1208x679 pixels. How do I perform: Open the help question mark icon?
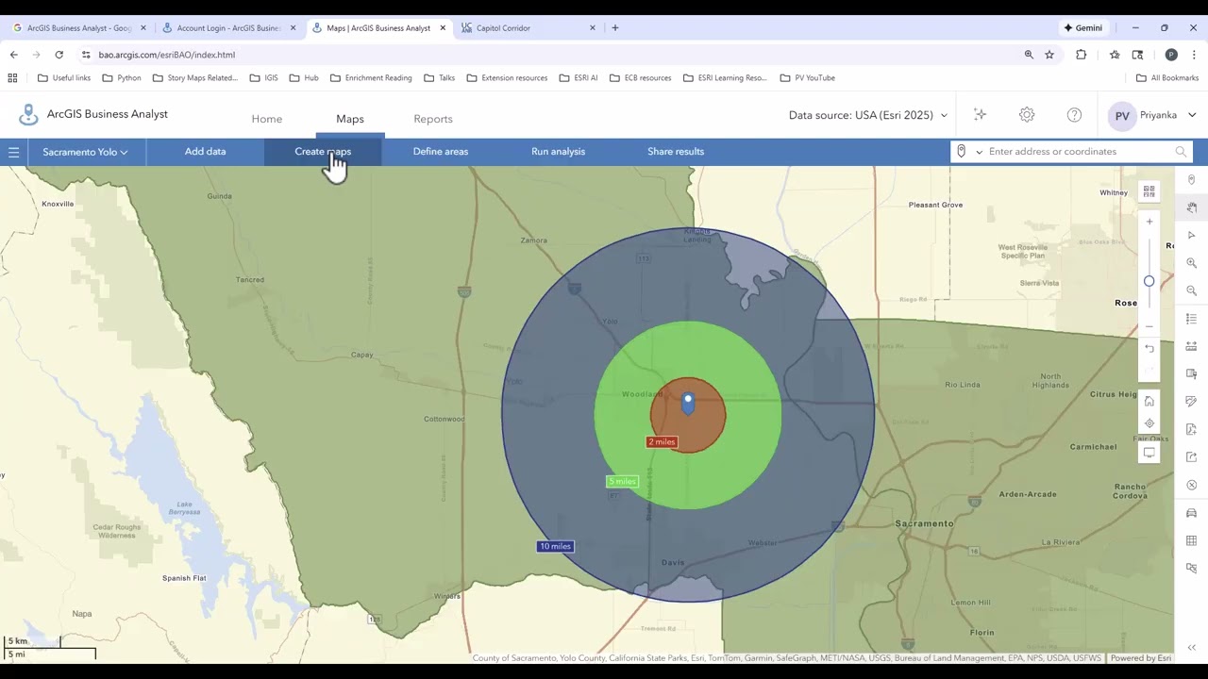1074,115
